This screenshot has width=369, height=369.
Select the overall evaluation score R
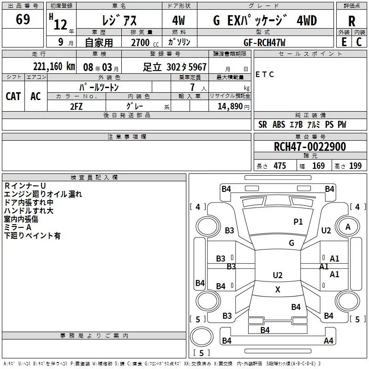[x=351, y=21]
